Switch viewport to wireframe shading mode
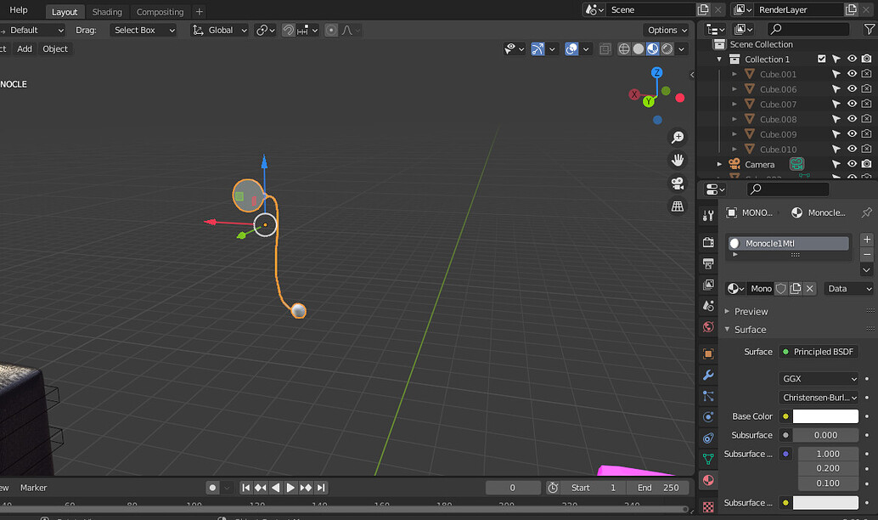The image size is (878, 520). [x=624, y=48]
